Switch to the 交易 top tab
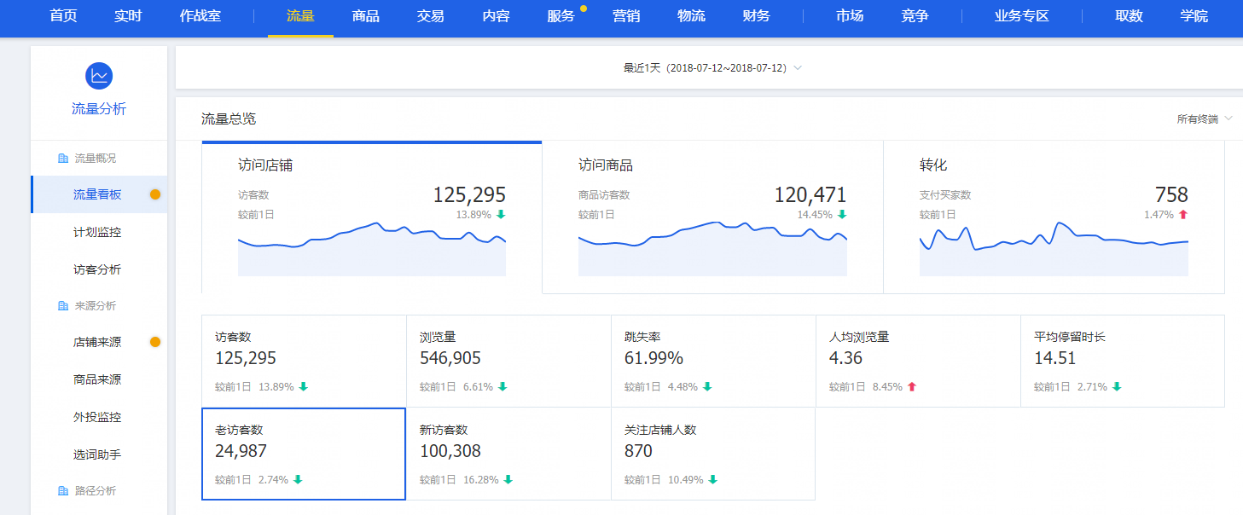The height and width of the screenshot is (515, 1243). pos(430,16)
